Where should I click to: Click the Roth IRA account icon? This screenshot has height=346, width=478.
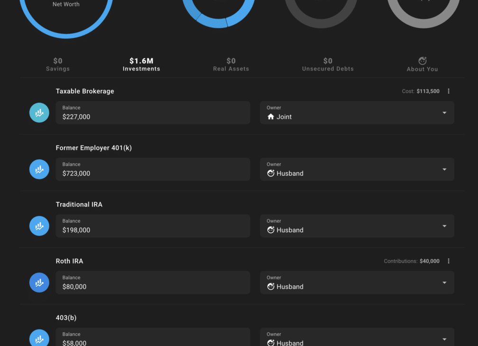[x=39, y=282]
